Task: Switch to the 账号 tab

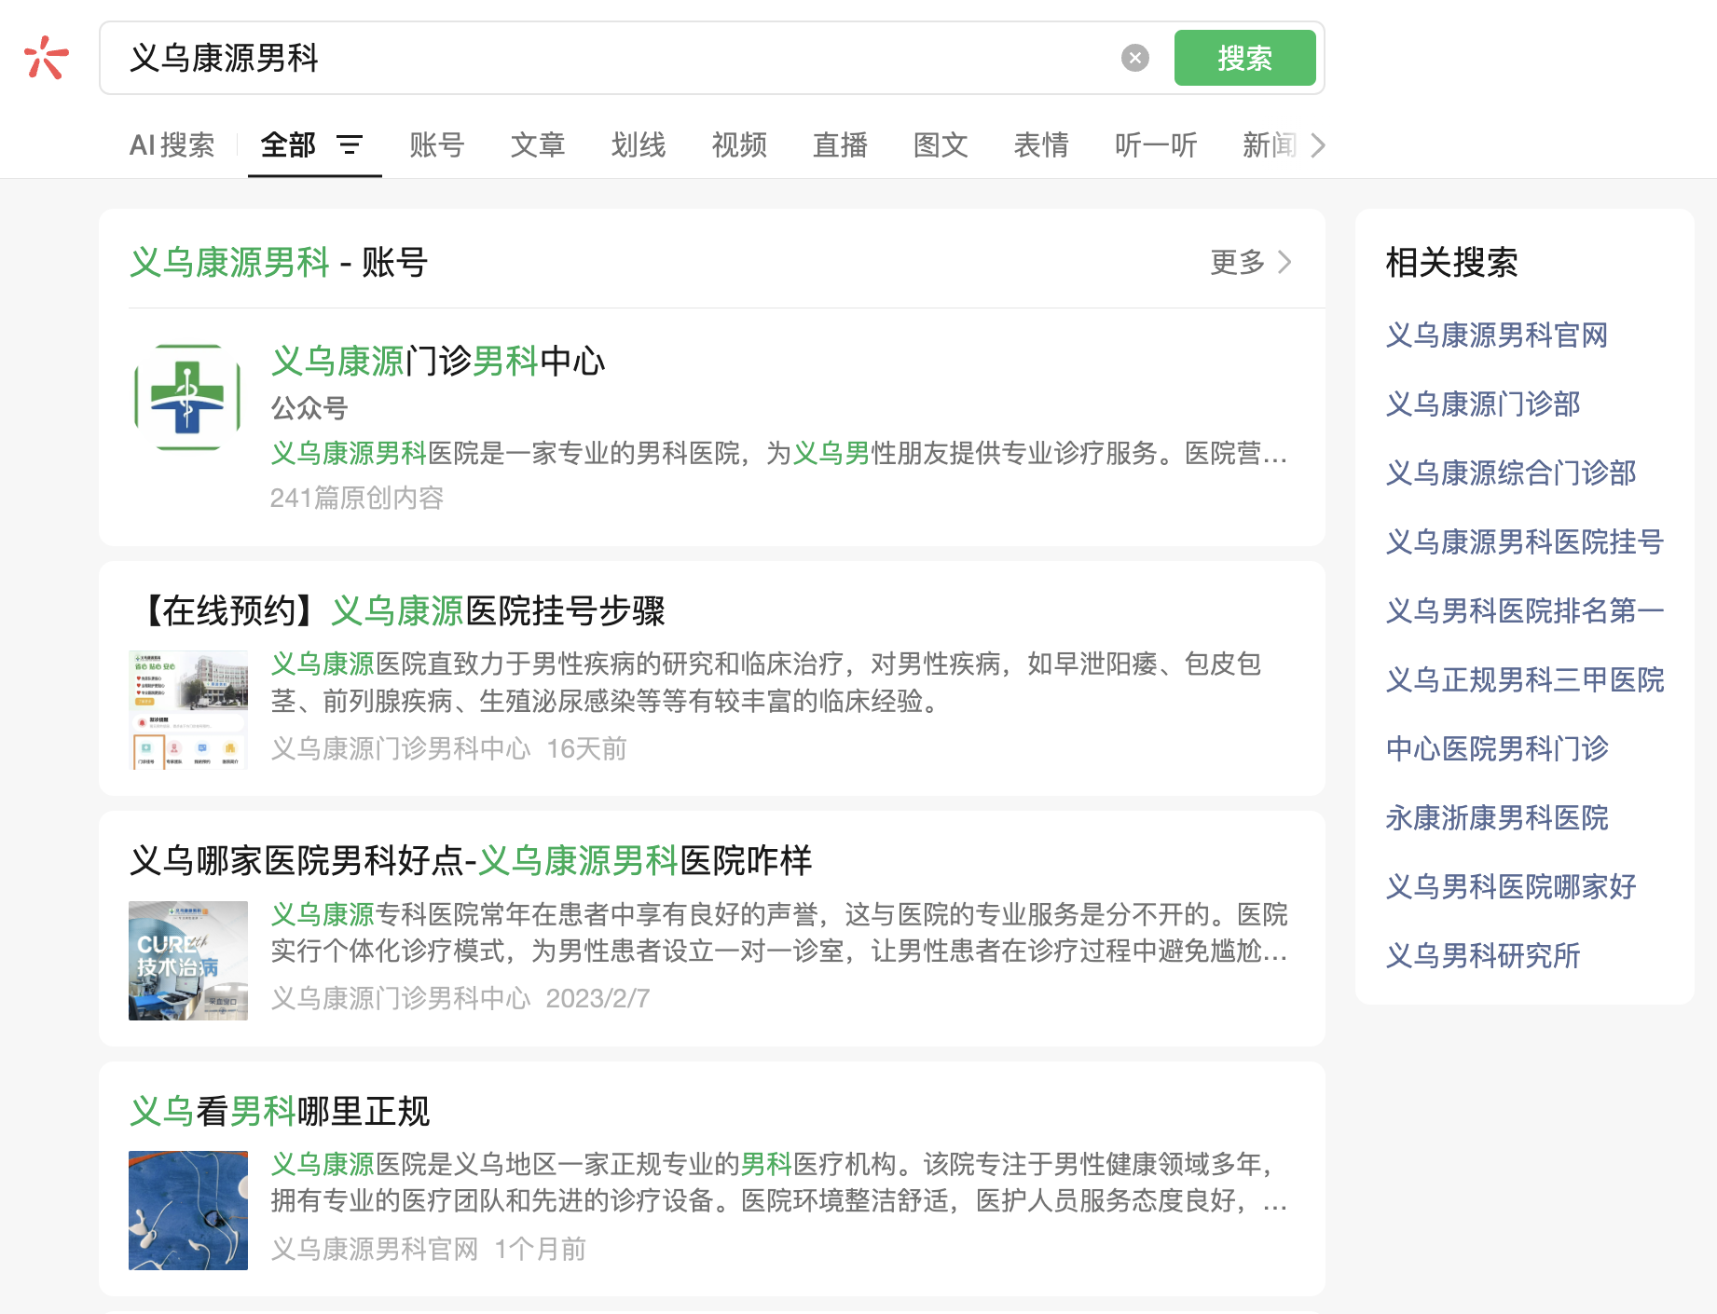Action: click(x=436, y=145)
